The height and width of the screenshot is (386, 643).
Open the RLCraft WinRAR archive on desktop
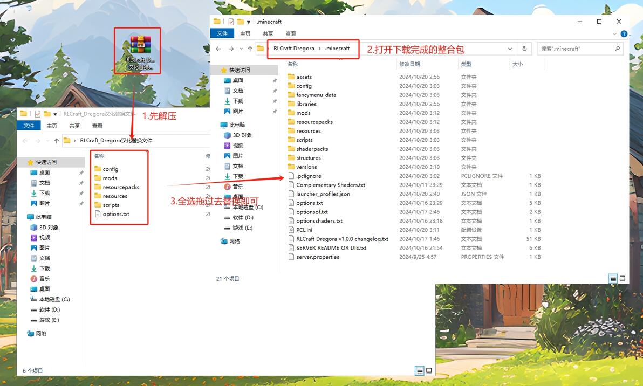coord(140,52)
